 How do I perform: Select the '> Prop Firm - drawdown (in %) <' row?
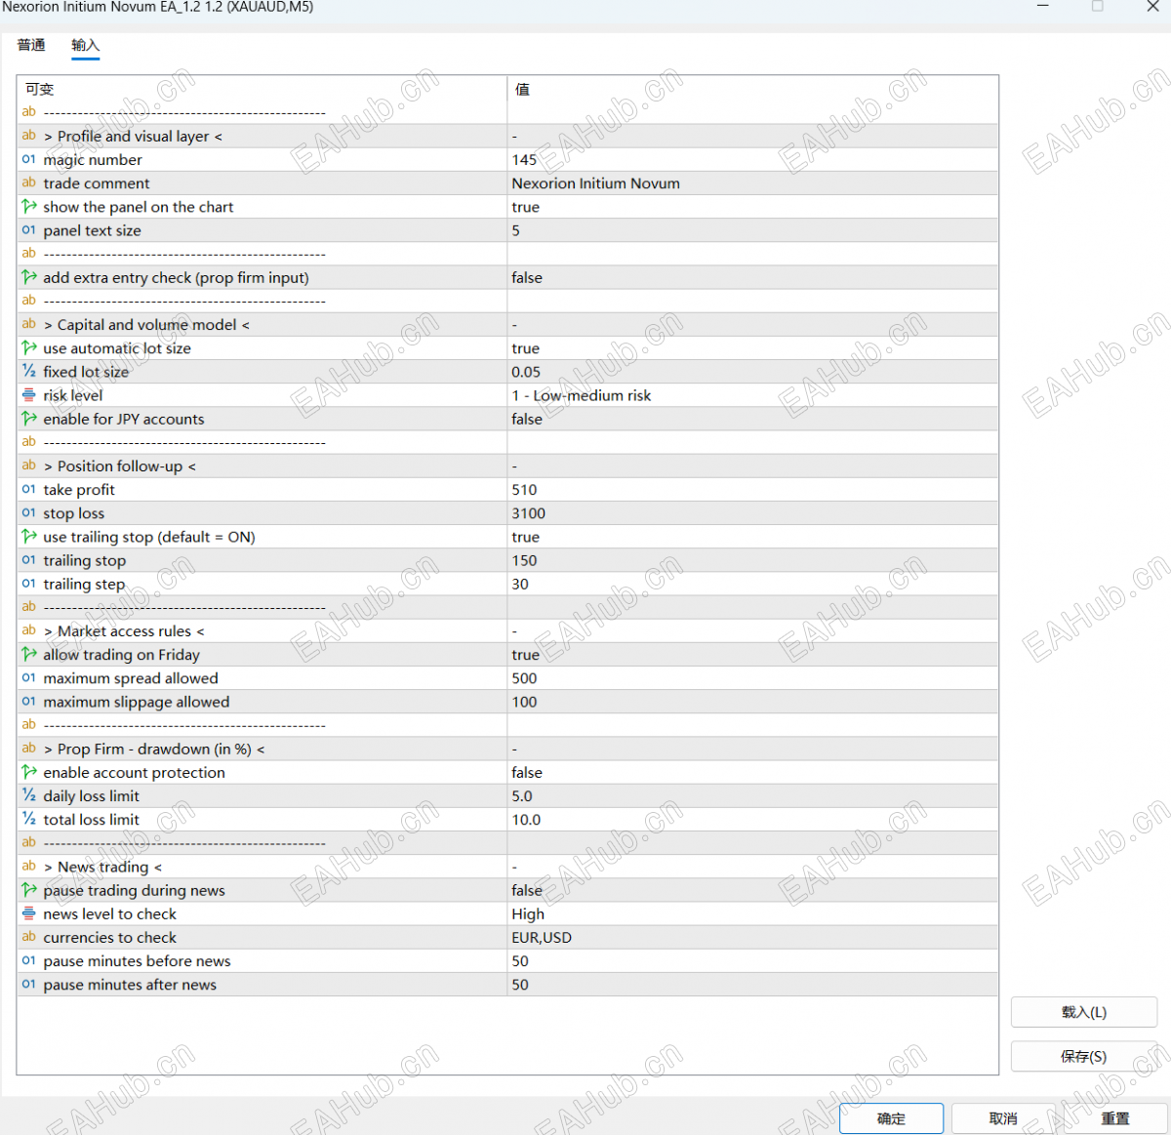pyautogui.click(x=507, y=749)
